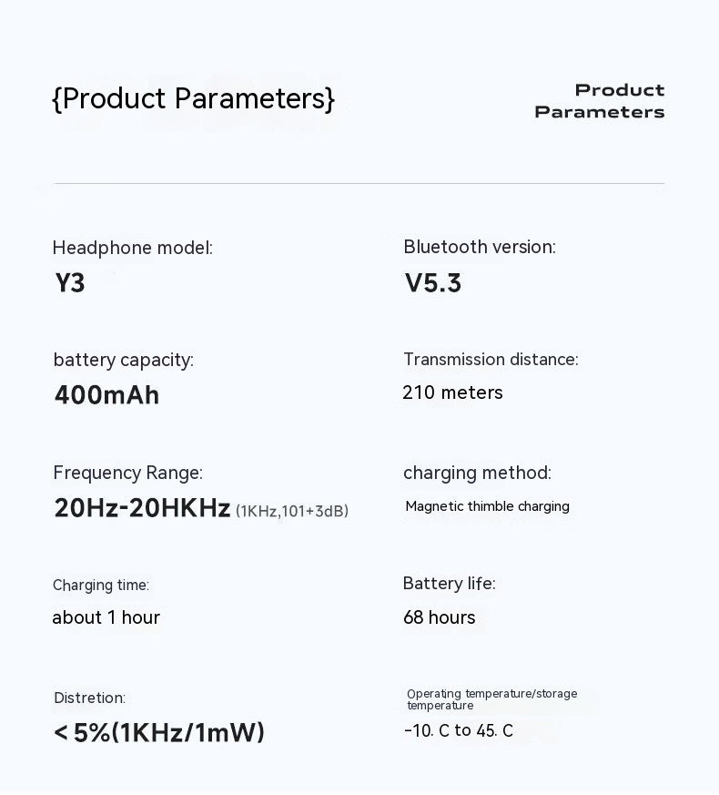Click the 68 hours battery life value

point(440,617)
